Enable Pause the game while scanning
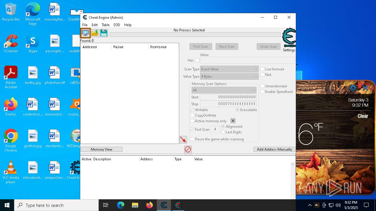The width and height of the screenshot is (376, 211). click(192, 139)
